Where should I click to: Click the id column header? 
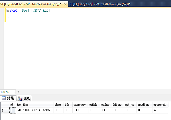click(x=13, y=105)
